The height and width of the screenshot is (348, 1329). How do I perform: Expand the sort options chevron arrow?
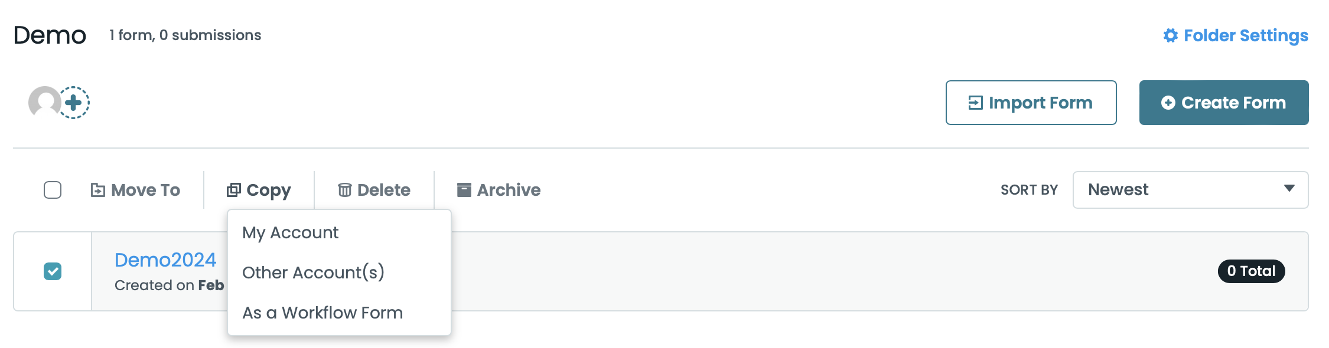click(x=1289, y=189)
